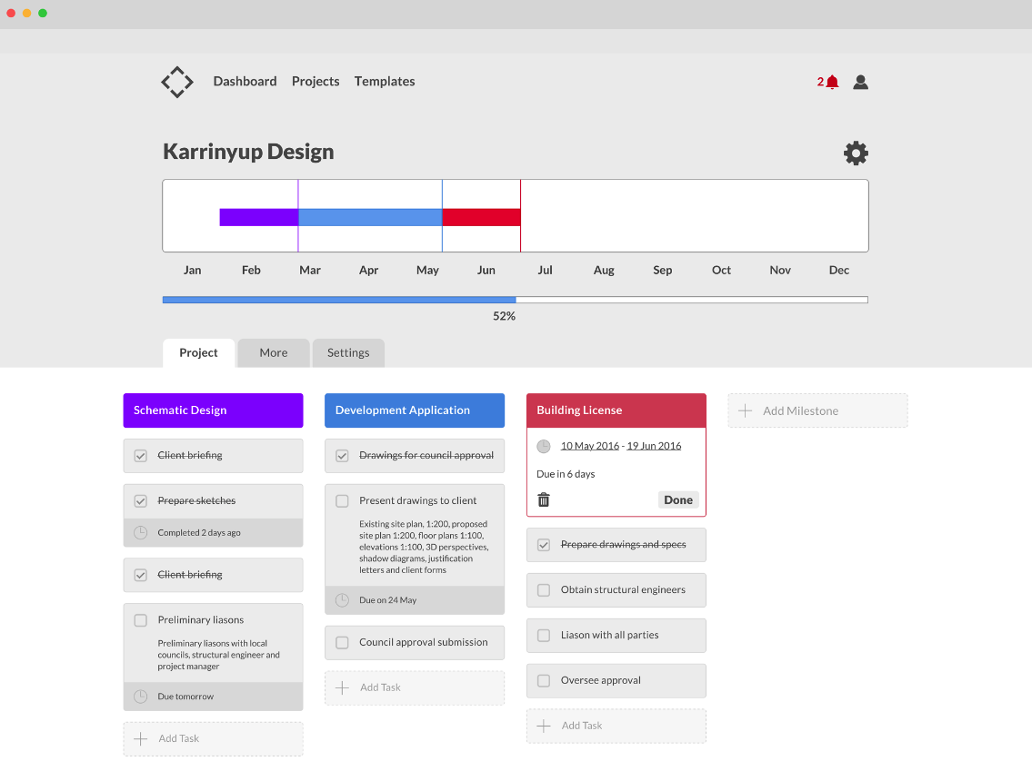1032x771 pixels.
Task: Switch to the More tab
Action: (x=273, y=353)
